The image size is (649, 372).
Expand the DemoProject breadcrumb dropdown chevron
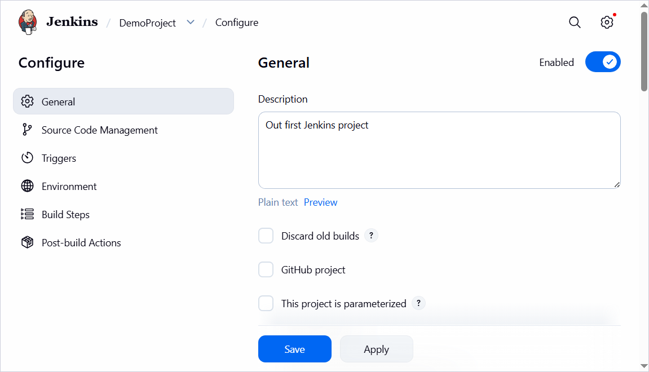(x=191, y=23)
